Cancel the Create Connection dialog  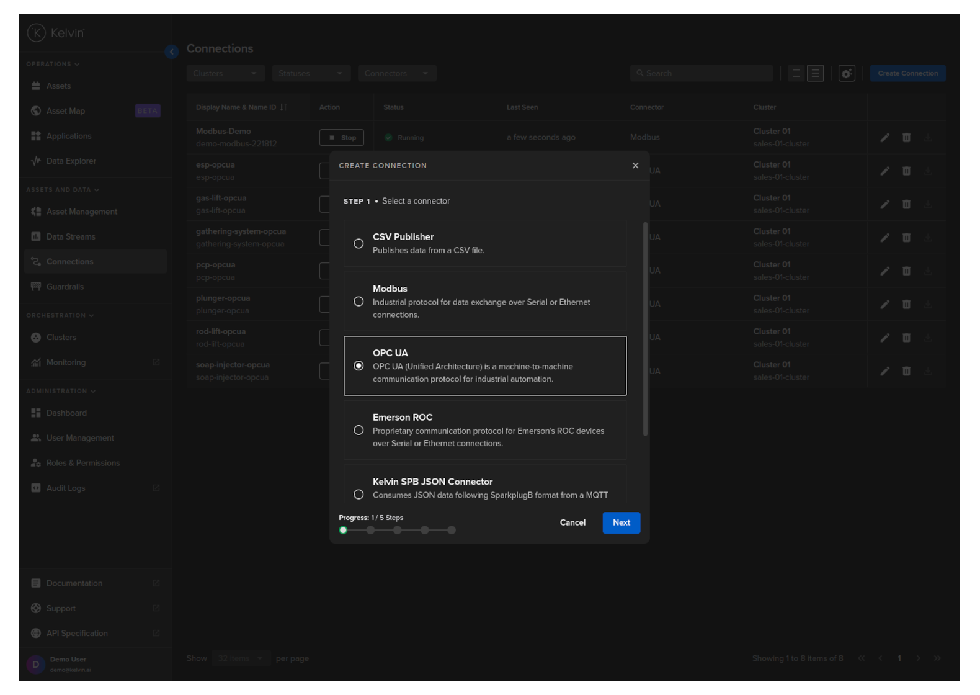pyautogui.click(x=572, y=522)
